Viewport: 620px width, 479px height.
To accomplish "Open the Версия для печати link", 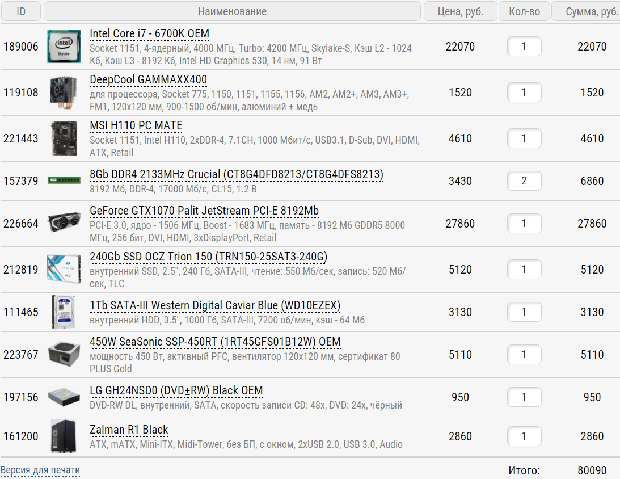I will (40, 470).
